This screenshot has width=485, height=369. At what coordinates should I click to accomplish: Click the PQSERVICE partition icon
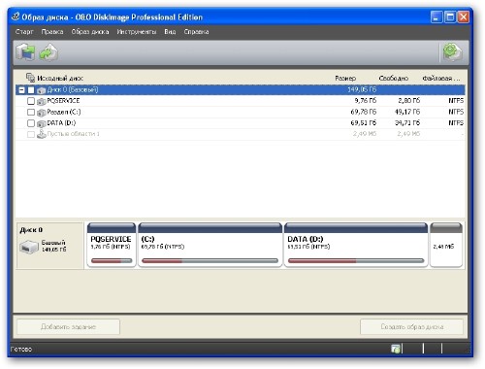(42, 101)
